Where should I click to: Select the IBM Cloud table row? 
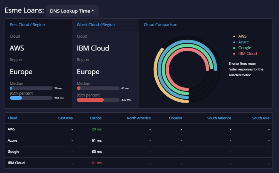(139, 163)
